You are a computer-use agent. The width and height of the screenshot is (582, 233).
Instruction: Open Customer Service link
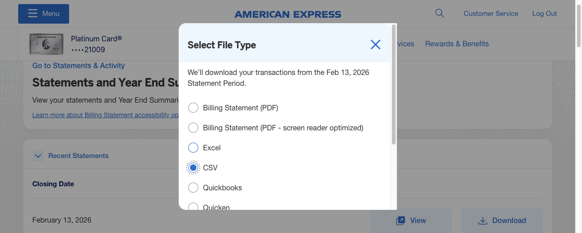pos(491,14)
